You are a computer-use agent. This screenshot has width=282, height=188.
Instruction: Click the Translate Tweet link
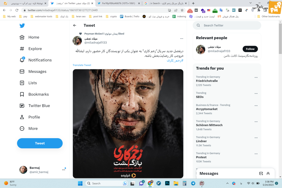click(x=82, y=65)
